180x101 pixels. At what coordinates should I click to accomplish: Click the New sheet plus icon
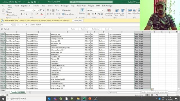coord(30,92)
